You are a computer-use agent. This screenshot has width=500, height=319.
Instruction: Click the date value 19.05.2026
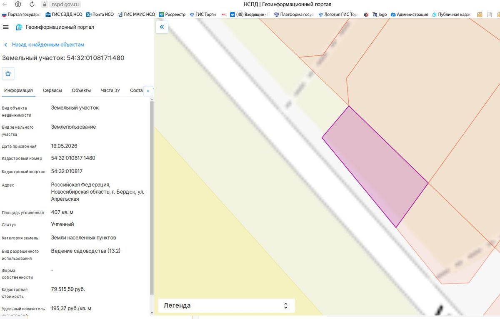64,146
